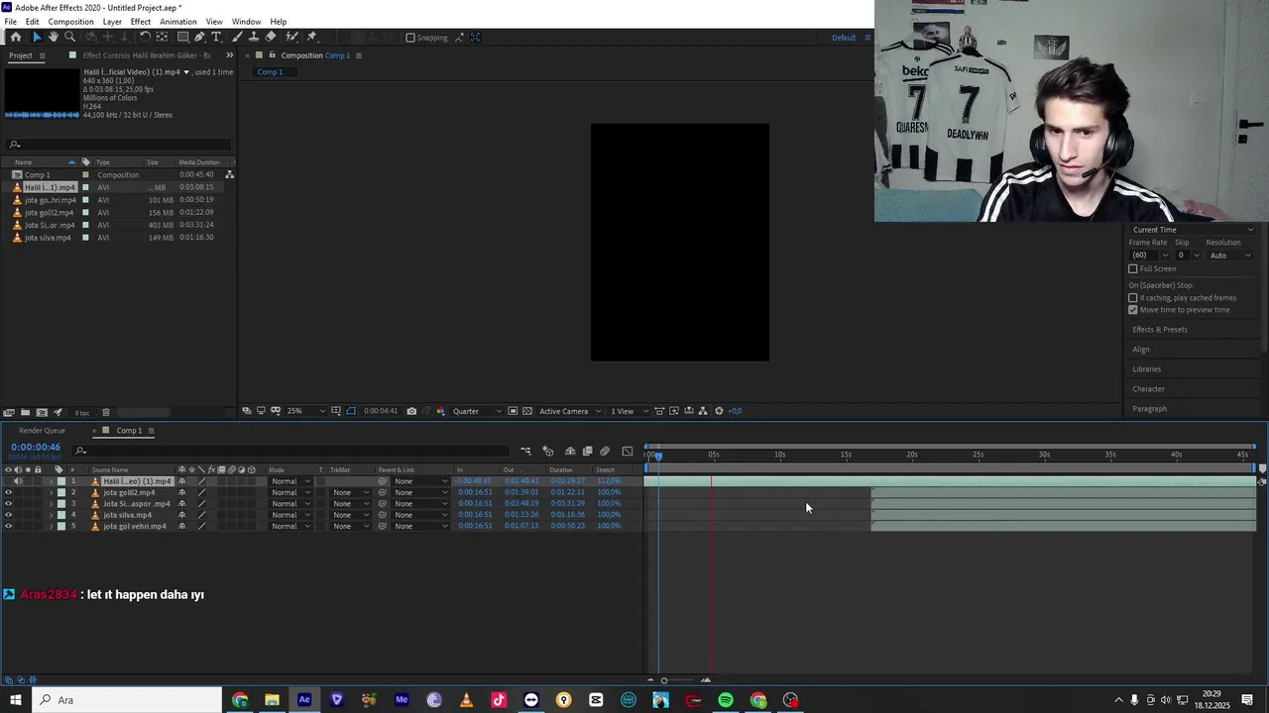Screen dimensions: 1269x713
Task: Select the Home icon in the toolbar
Action: [16, 37]
